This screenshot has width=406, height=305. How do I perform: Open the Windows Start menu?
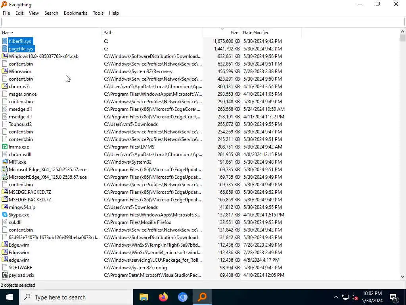pyautogui.click(x=10, y=297)
